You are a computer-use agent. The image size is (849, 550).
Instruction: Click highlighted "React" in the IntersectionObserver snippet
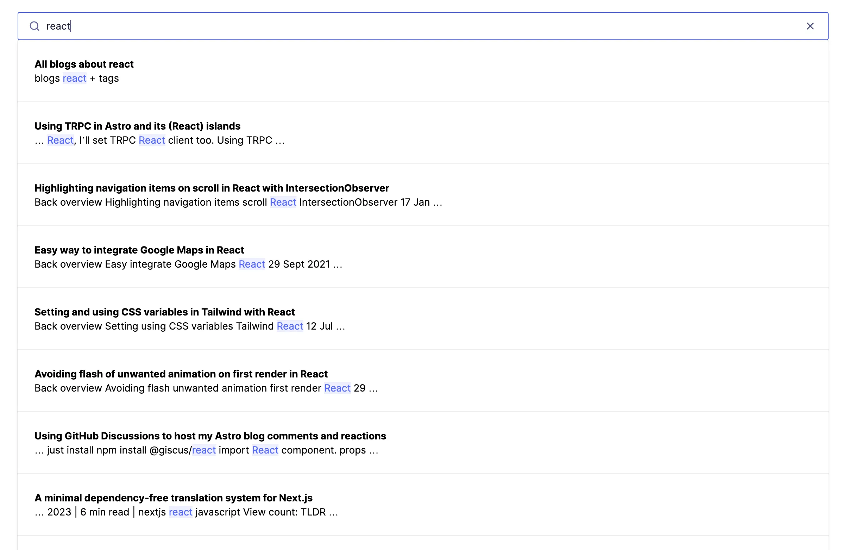[x=283, y=202]
